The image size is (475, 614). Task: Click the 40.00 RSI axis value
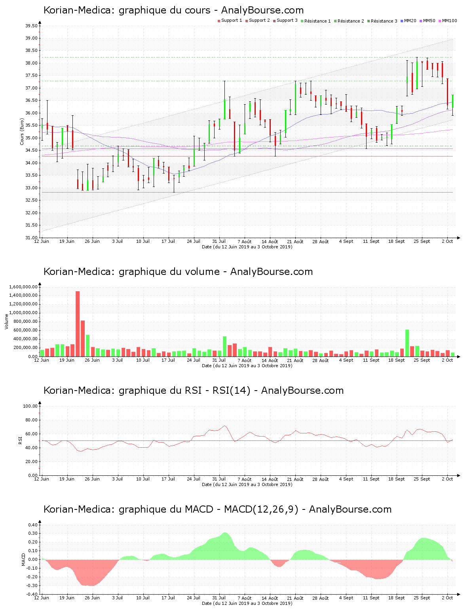click(32, 448)
